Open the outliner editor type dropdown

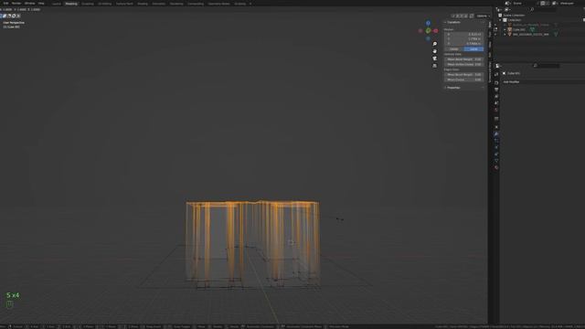pos(498,9)
